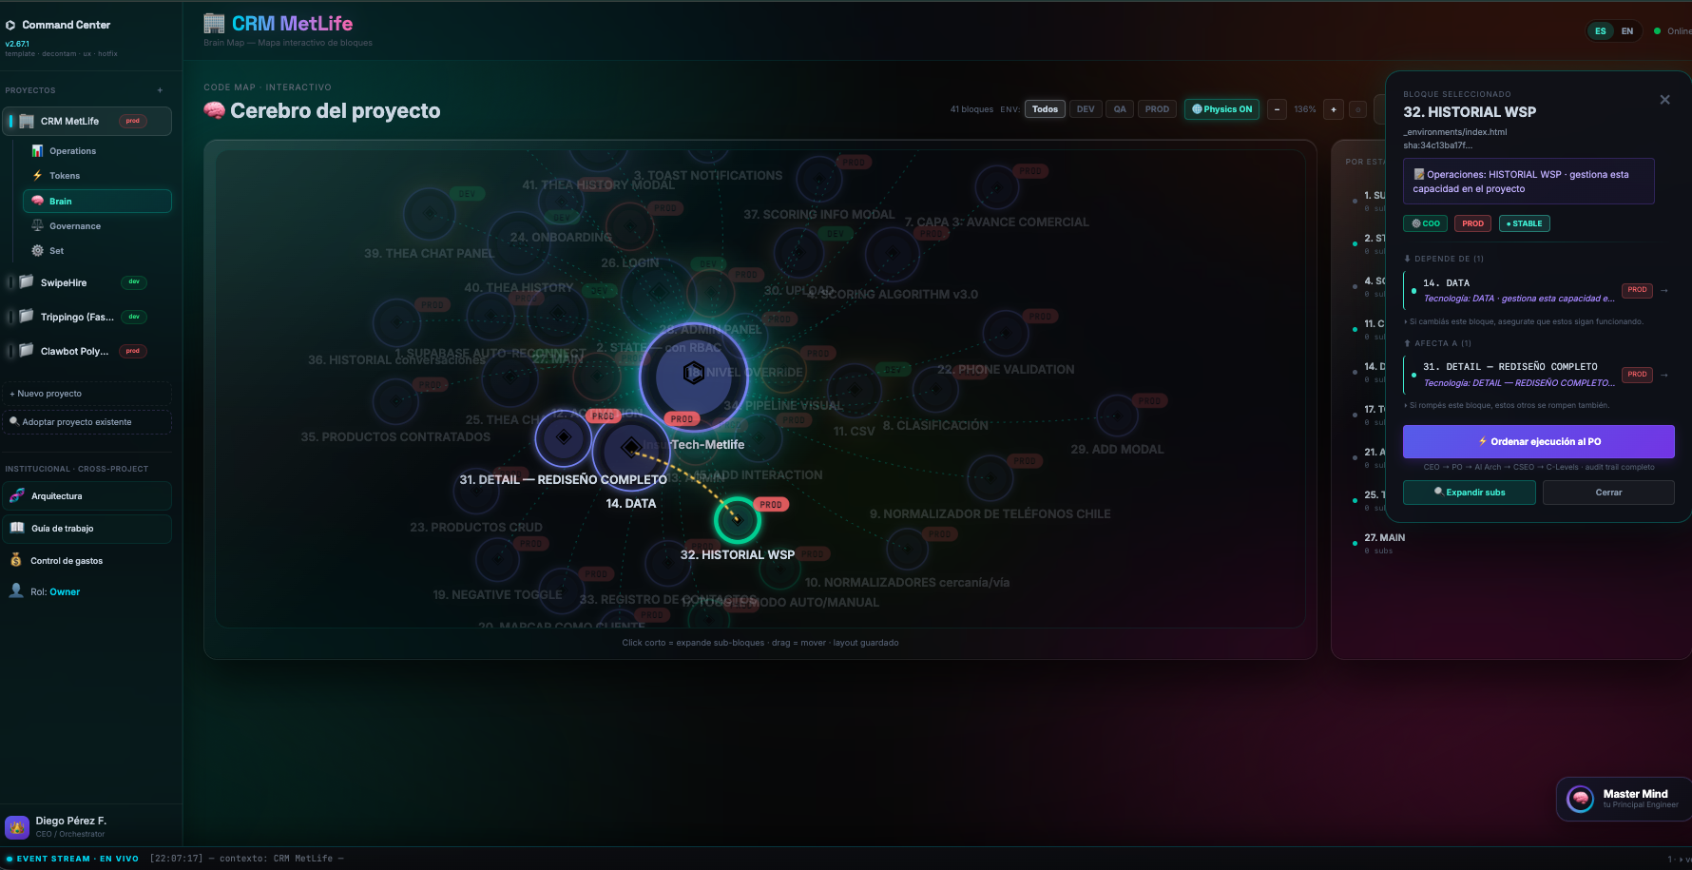Expand the DEPENDE DE section header
The width and height of the screenshot is (1692, 870).
click(x=1443, y=259)
